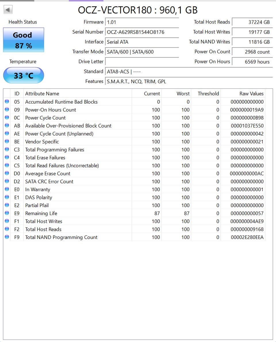Click the Total Host Reads raw value 000000009168
The width and height of the screenshot is (276, 342).
(x=247, y=229)
